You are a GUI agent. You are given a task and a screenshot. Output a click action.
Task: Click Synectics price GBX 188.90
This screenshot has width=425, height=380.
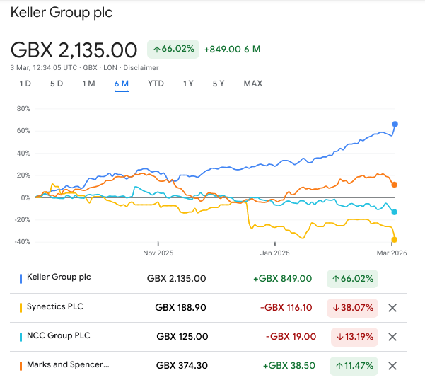click(x=180, y=308)
